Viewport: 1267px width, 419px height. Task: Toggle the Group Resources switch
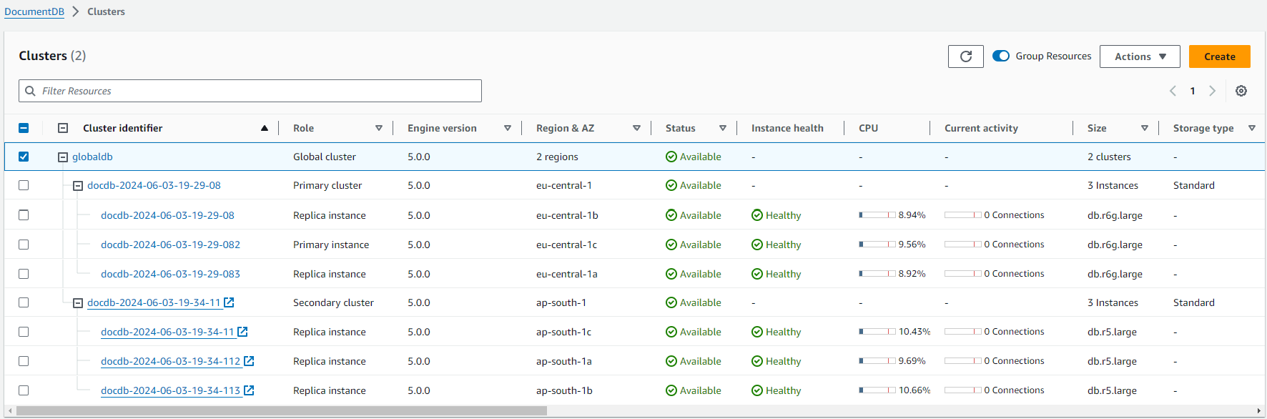pyautogui.click(x=1001, y=56)
